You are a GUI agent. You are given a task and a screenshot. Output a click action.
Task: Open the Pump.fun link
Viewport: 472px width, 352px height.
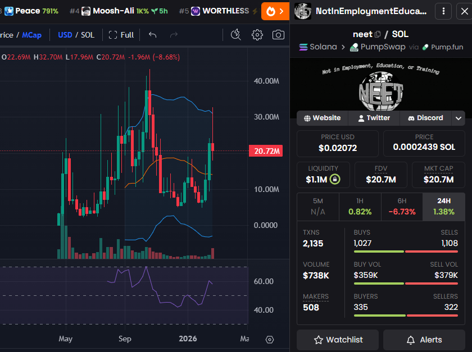click(x=443, y=47)
